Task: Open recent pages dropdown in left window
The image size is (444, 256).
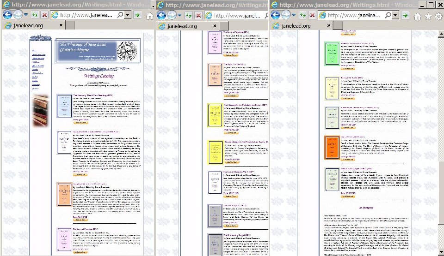Action: tap(26, 15)
